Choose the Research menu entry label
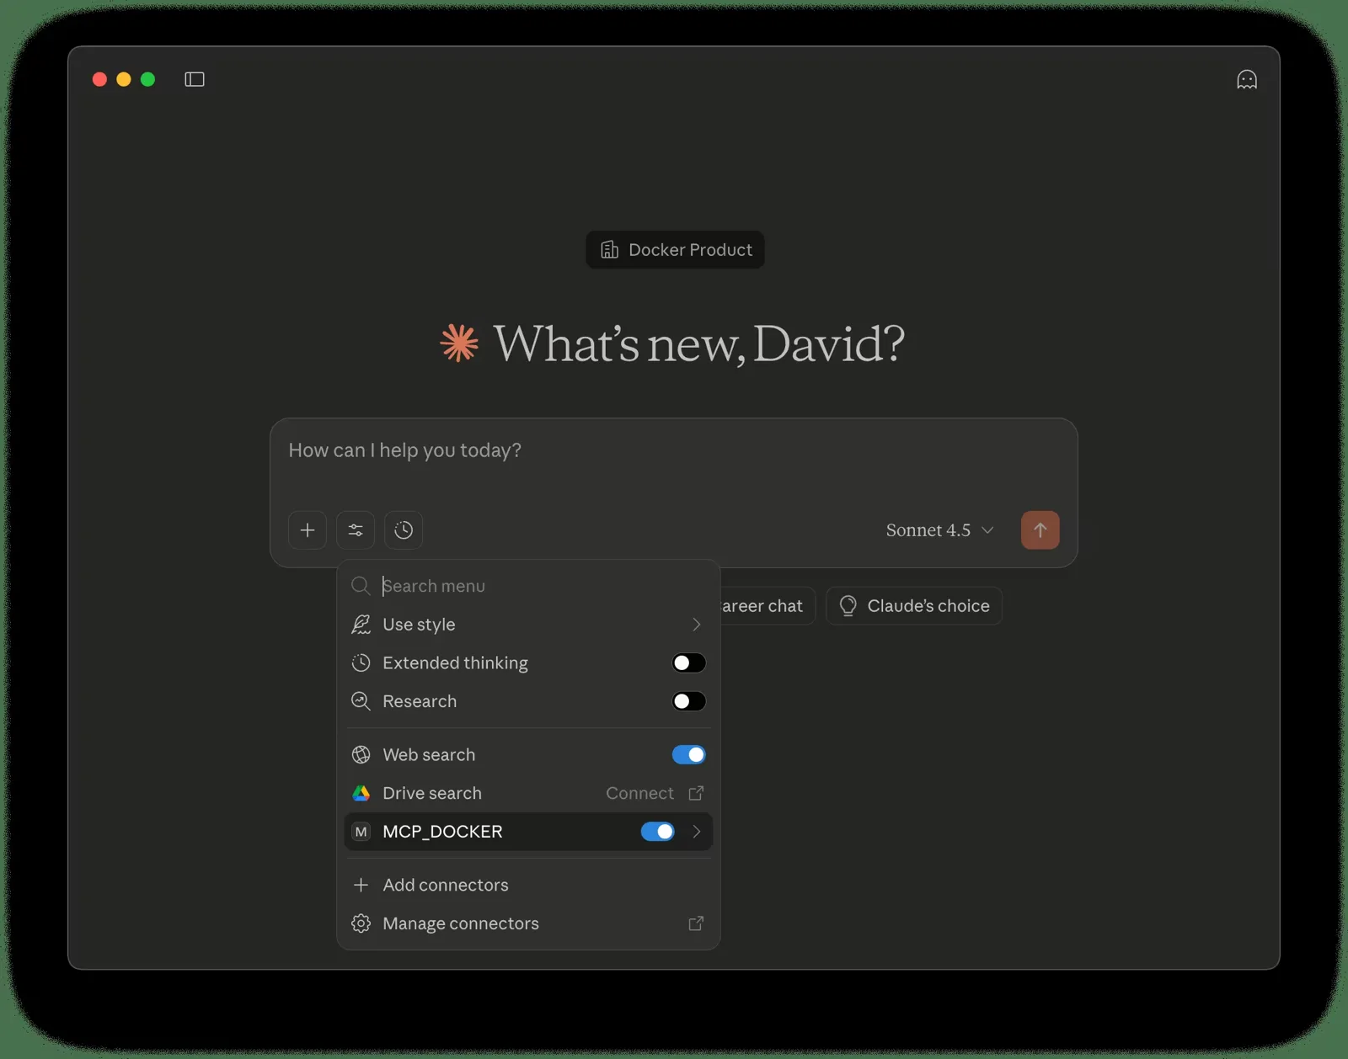 420,701
